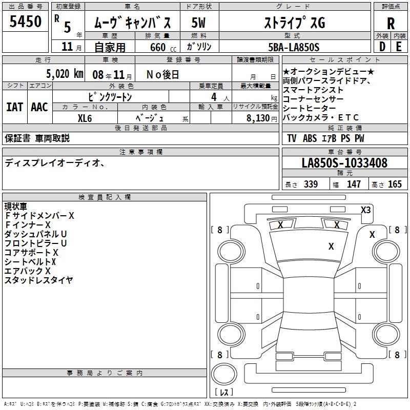Image resolution: width=410 pixels, height=410 pixels.
Task: Click the mileage value 5,020 km
Action: [65, 74]
